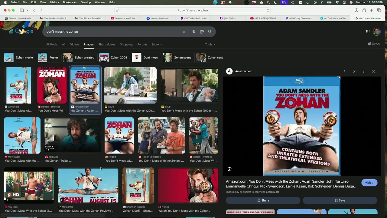The width and height of the screenshot is (387, 218).
Task: Open Safari tab group dropdown arrow
Action: click(x=27, y=10)
